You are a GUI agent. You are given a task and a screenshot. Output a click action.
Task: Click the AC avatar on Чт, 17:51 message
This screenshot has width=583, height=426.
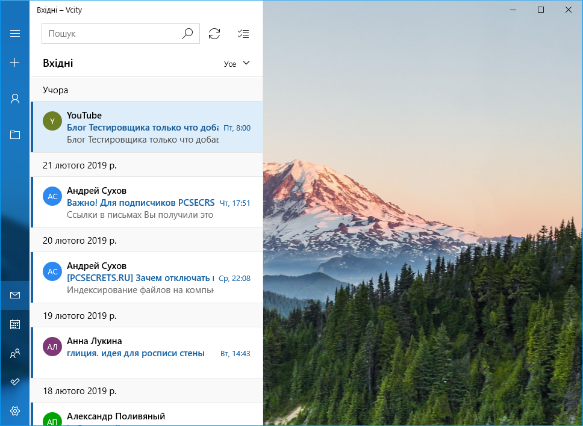click(52, 196)
